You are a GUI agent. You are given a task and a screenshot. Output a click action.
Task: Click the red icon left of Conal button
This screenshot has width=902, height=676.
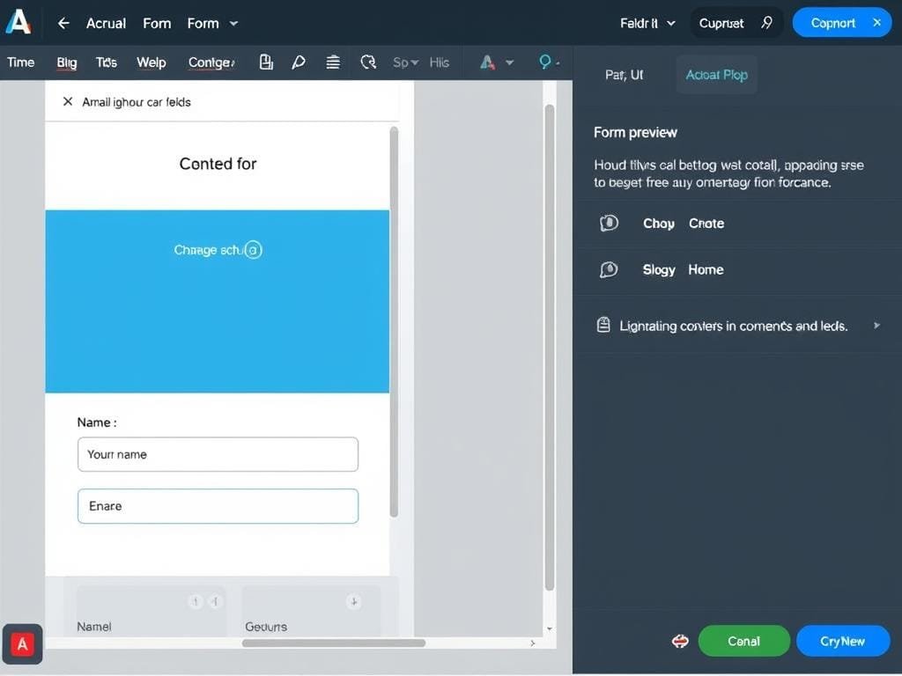pos(680,642)
